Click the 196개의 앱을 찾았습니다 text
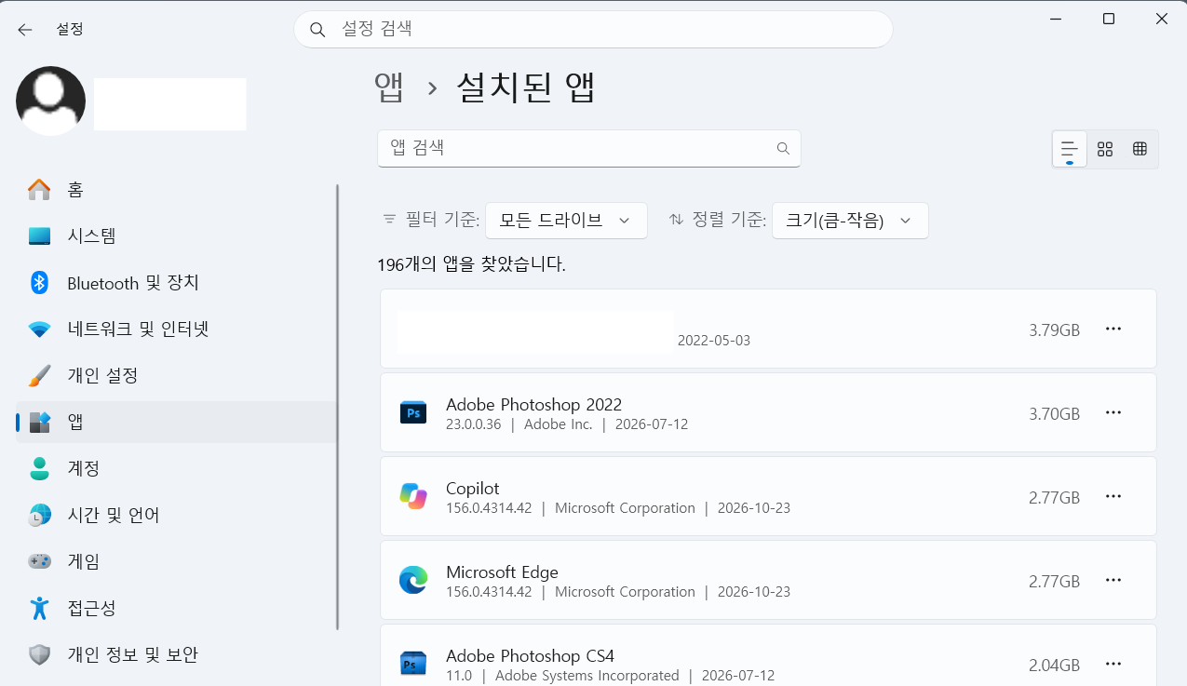 (x=471, y=265)
